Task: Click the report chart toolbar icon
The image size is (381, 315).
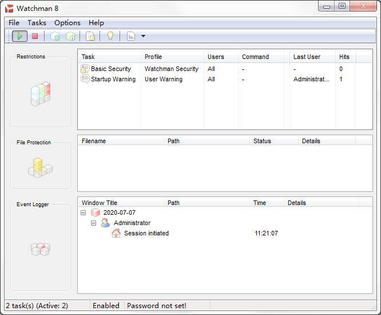Action: coord(131,36)
